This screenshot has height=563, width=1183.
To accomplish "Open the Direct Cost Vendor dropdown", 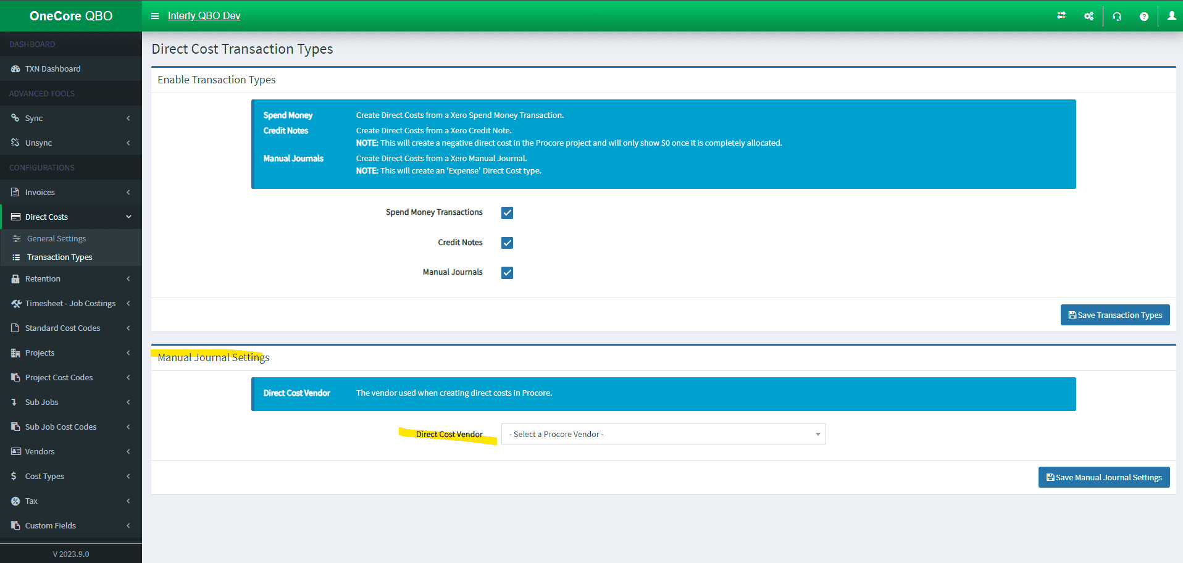I will (x=663, y=435).
